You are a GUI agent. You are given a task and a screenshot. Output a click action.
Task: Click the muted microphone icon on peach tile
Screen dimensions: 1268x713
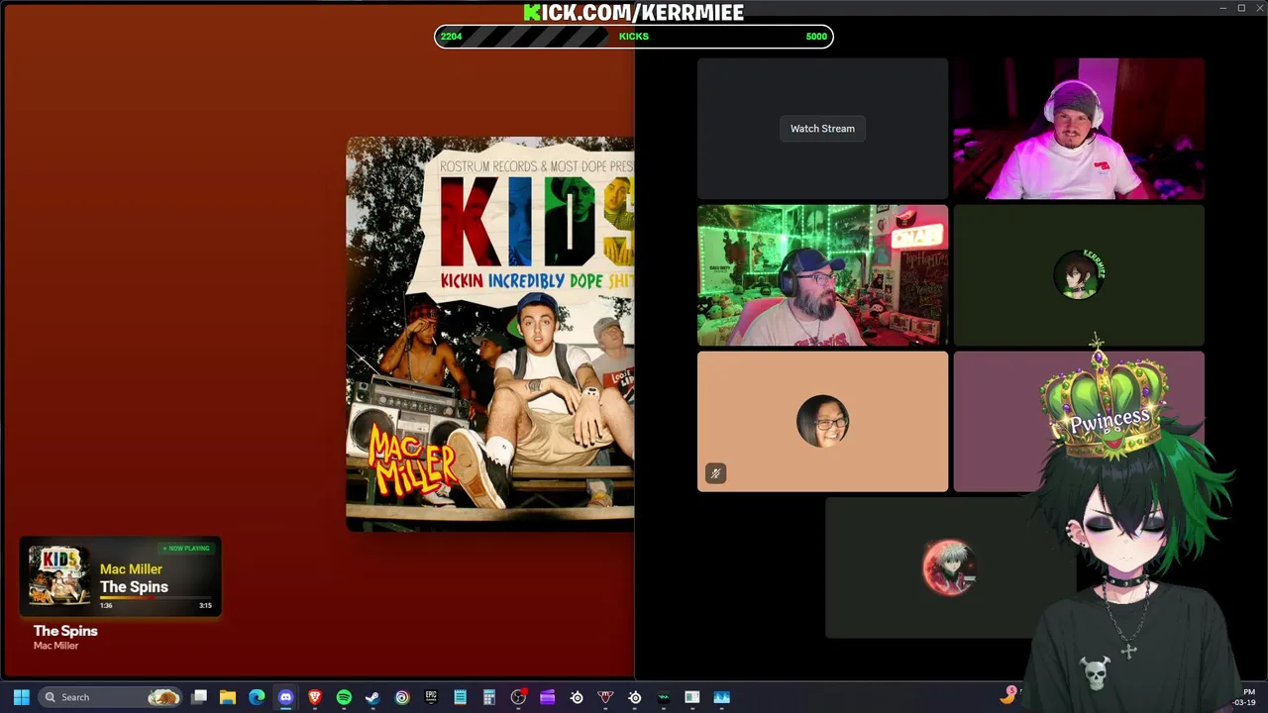pos(715,473)
